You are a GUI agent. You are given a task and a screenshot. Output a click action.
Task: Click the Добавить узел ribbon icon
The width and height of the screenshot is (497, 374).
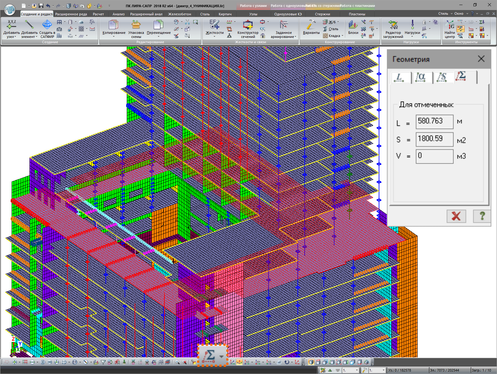(11, 25)
